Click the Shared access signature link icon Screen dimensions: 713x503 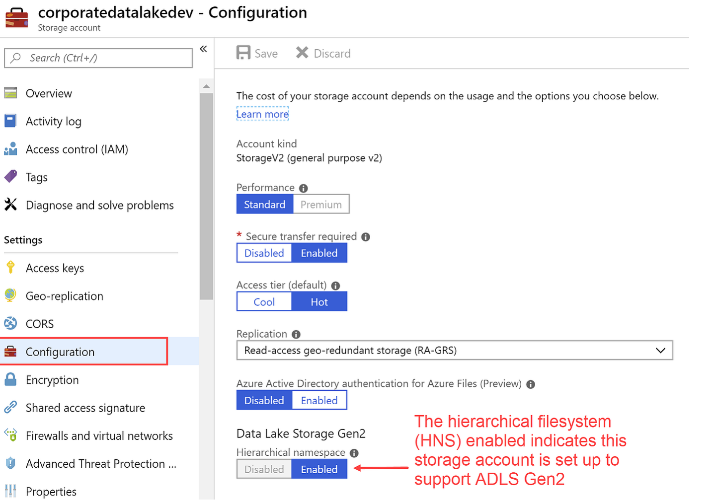(x=10, y=407)
